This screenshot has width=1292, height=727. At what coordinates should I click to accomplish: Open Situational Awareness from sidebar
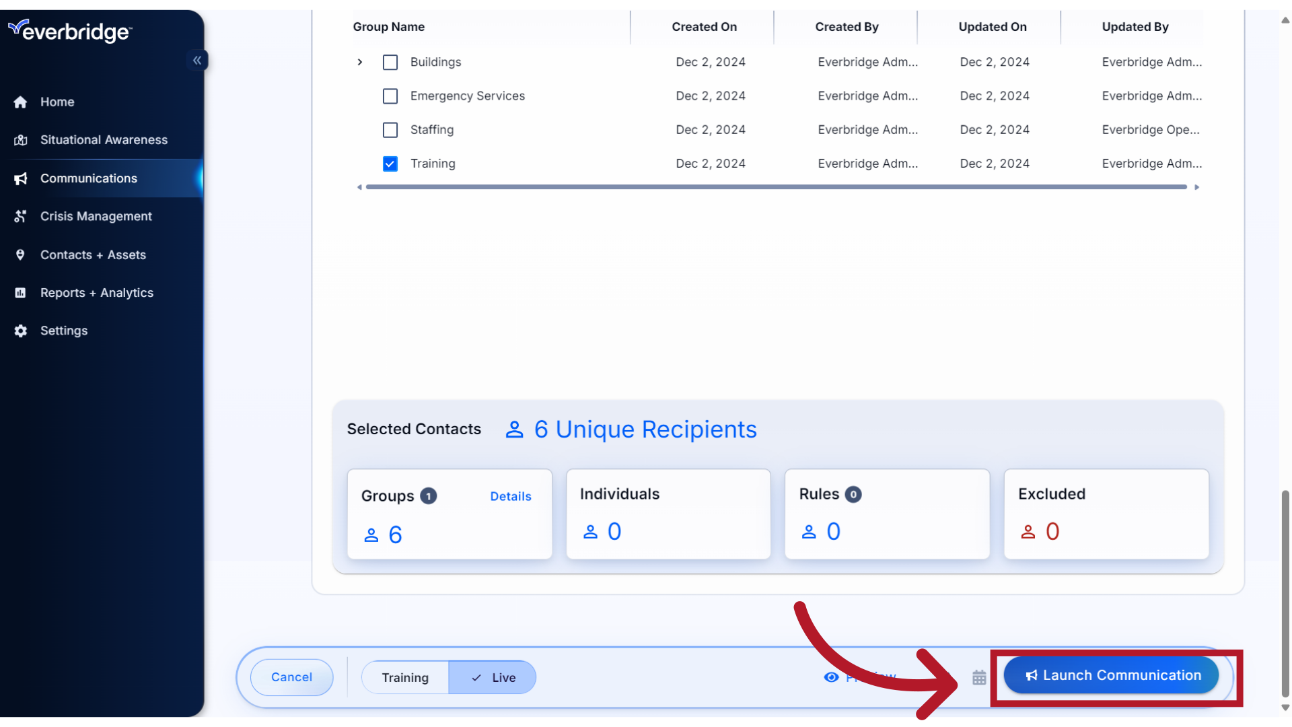point(103,139)
